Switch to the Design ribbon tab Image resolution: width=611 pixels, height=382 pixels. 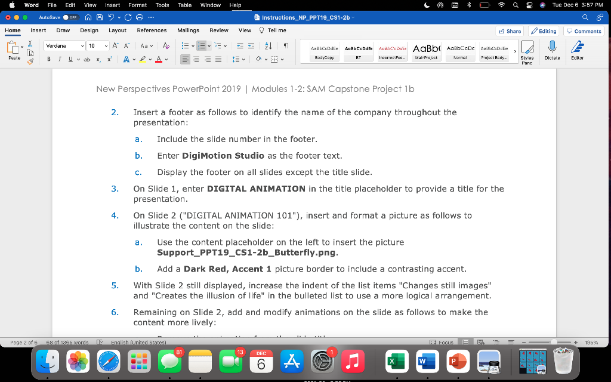[x=90, y=30]
